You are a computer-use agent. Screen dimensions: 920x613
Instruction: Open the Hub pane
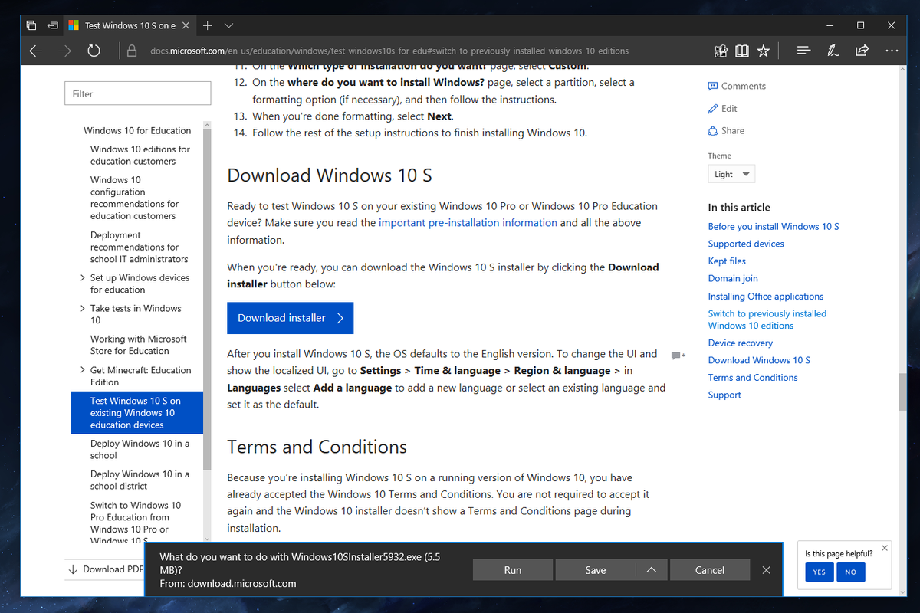click(x=803, y=50)
